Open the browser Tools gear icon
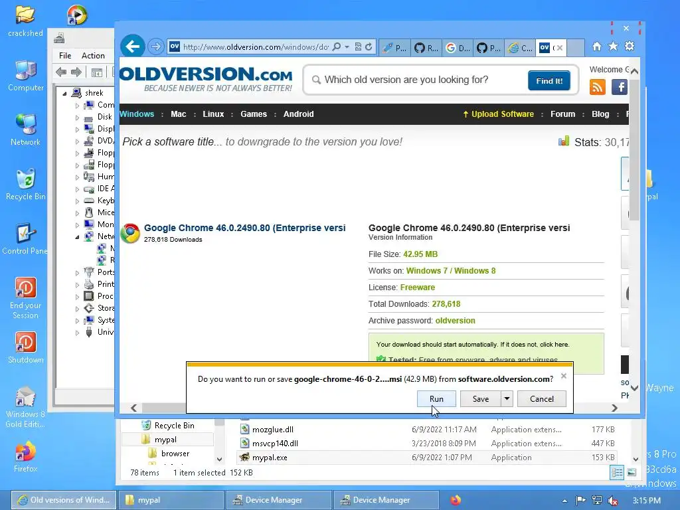The height and width of the screenshot is (510, 680). pyautogui.click(x=630, y=46)
